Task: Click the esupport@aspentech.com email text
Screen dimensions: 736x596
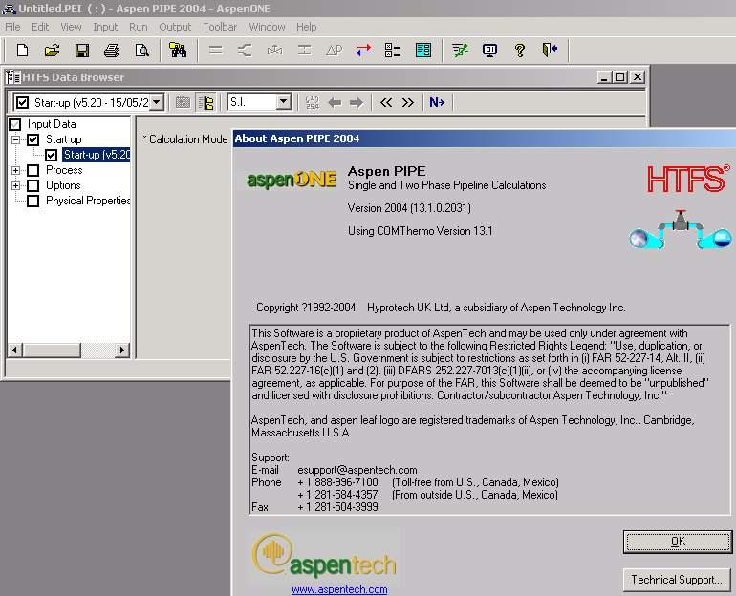Action: point(357,470)
